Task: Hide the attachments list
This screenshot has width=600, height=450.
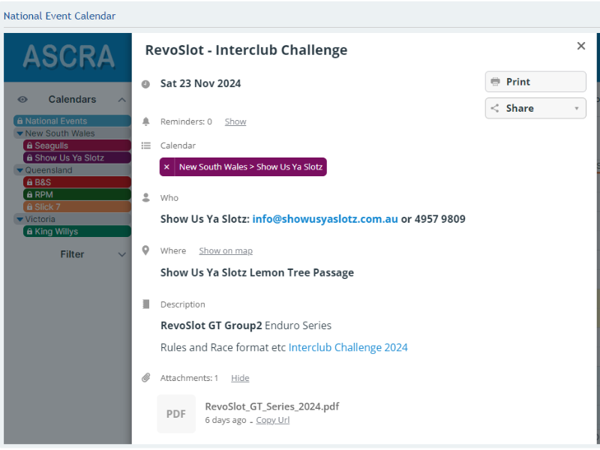Action: (x=240, y=378)
